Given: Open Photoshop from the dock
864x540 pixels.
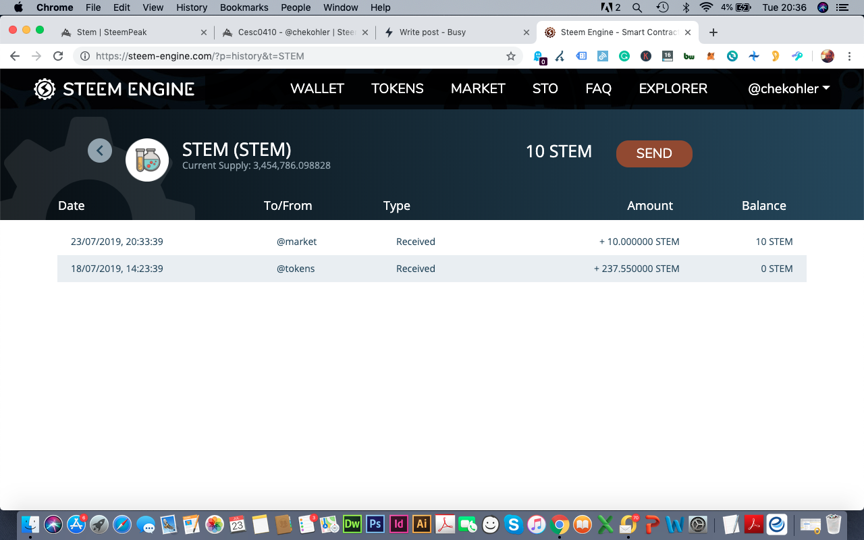Looking at the screenshot, I should point(375,524).
